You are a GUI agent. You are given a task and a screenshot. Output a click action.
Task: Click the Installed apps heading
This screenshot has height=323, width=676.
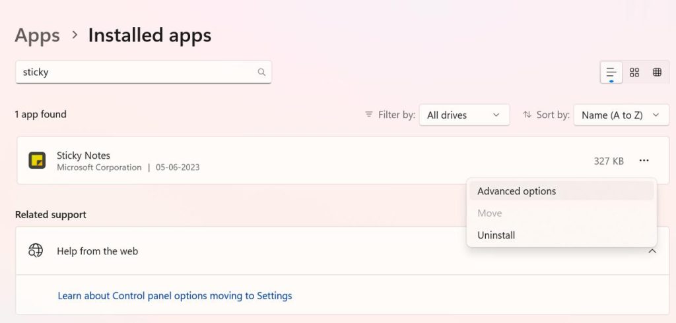150,36
